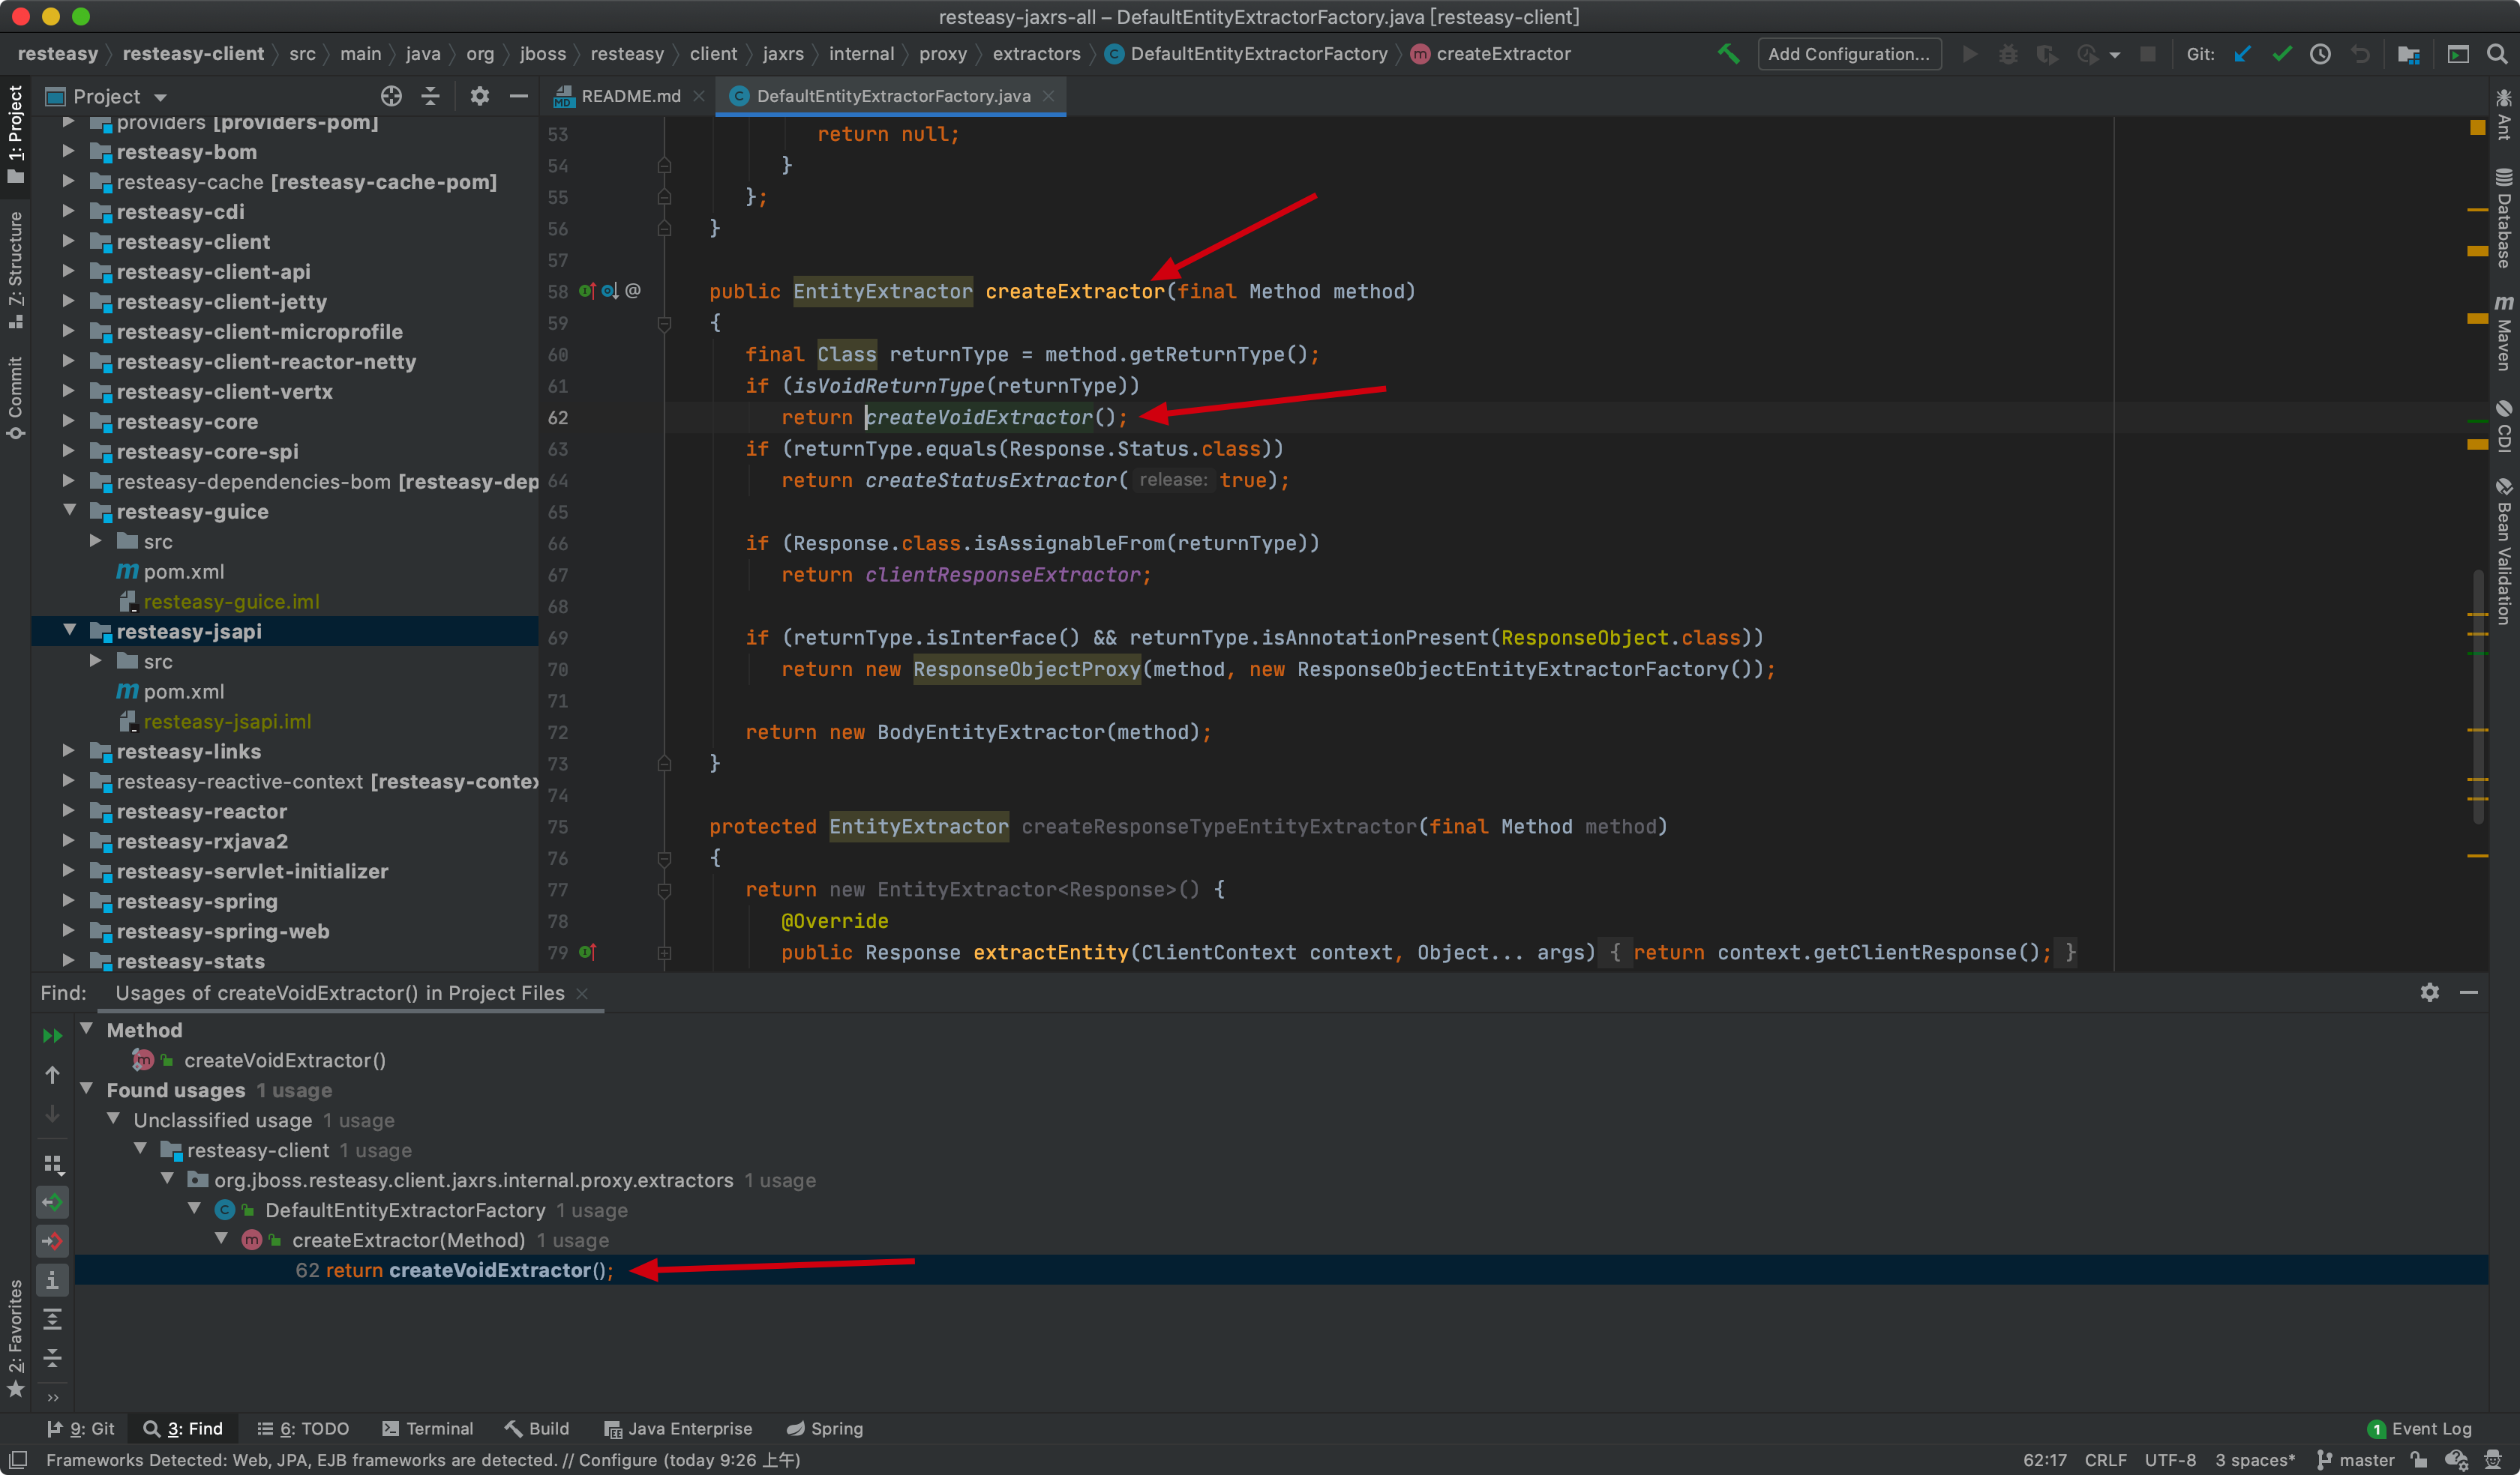Toggle show write access filter
The height and width of the screenshot is (1475, 2520).
click(52, 1241)
